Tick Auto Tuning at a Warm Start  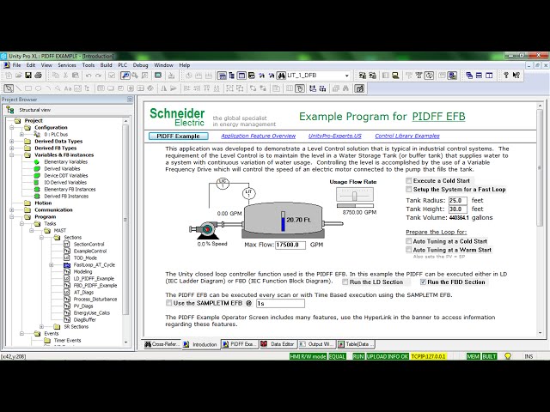click(409, 250)
